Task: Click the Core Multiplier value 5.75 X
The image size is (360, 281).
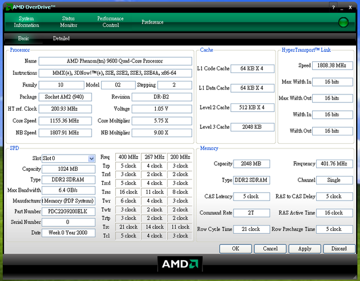Action: (161, 121)
